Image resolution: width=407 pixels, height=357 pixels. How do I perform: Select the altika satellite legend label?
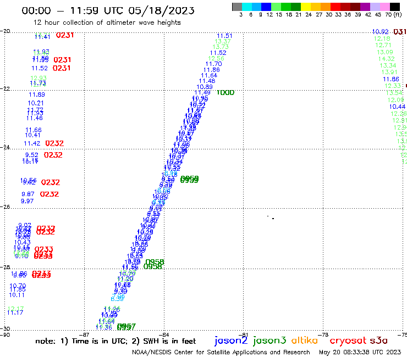[x=305, y=341]
